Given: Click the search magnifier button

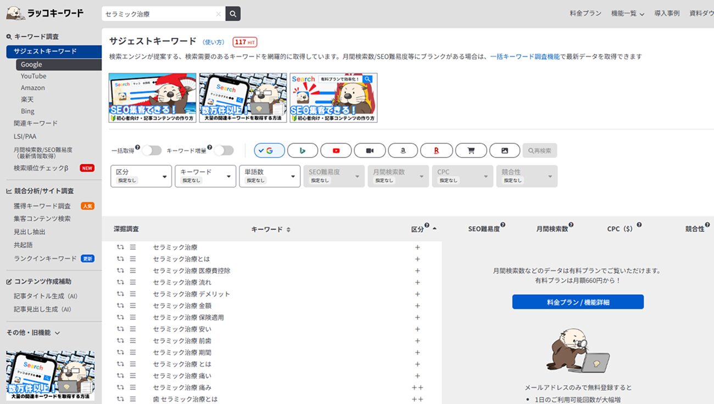Looking at the screenshot, I should (233, 14).
